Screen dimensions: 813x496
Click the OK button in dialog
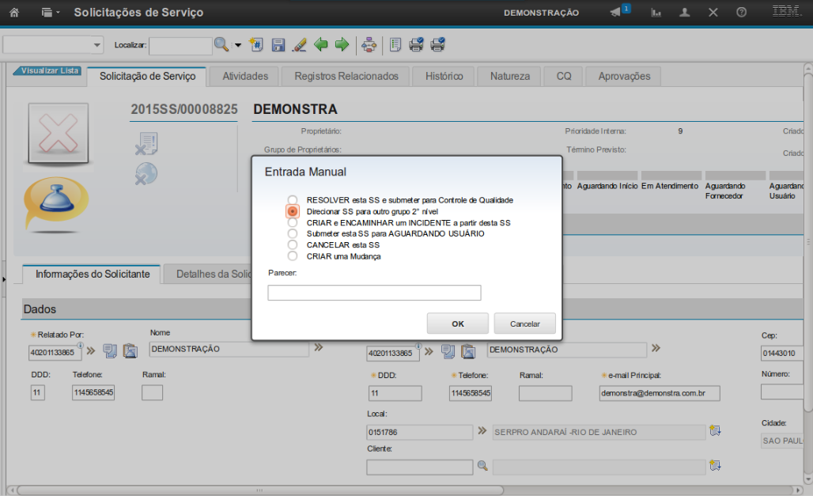pyautogui.click(x=458, y=324)
